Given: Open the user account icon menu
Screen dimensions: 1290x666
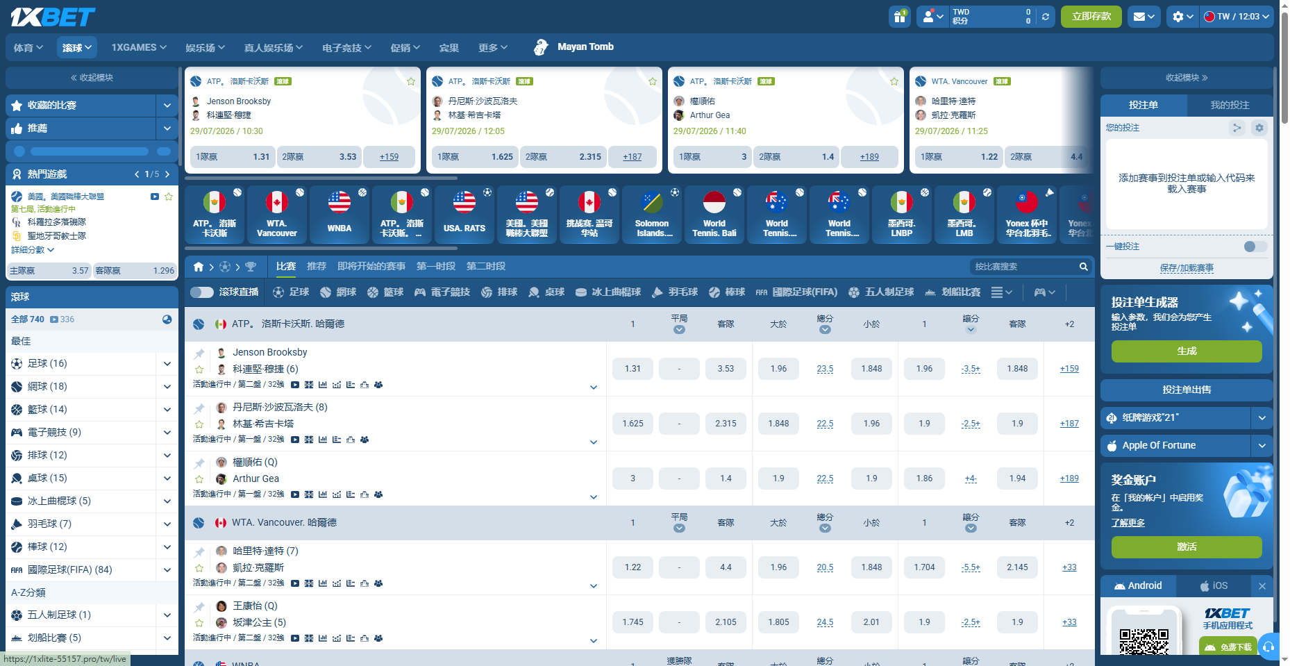Looking at the screenshot, I should pyautogui.click(x=933, y=17).
